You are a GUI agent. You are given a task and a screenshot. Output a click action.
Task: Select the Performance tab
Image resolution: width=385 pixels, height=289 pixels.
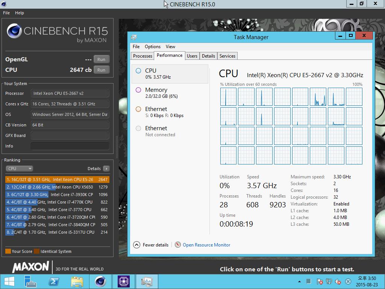pyautogui.click(x=170, y=56)
